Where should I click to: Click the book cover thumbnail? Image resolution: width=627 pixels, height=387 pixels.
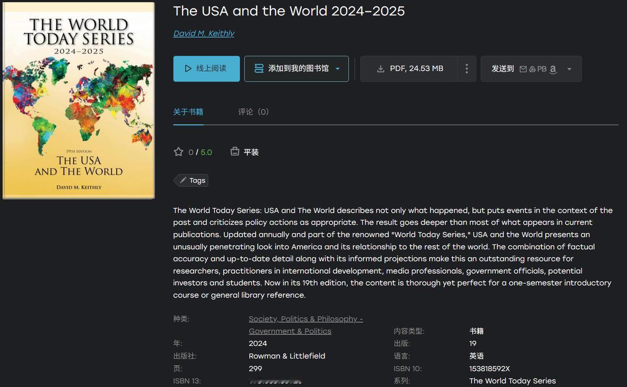click(x=78, y=100)
